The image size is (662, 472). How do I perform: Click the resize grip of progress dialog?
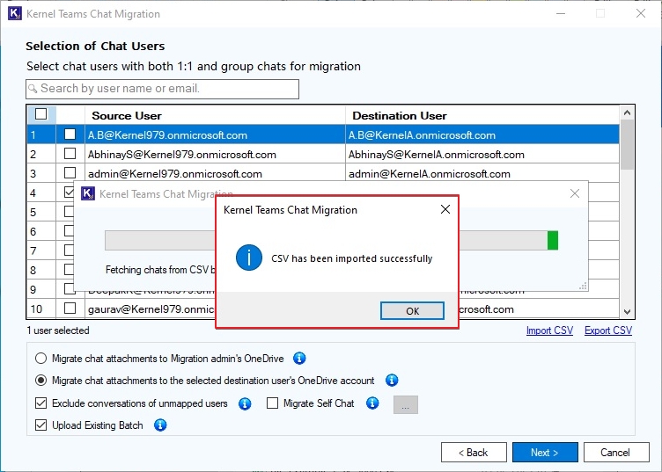(583, 287)
